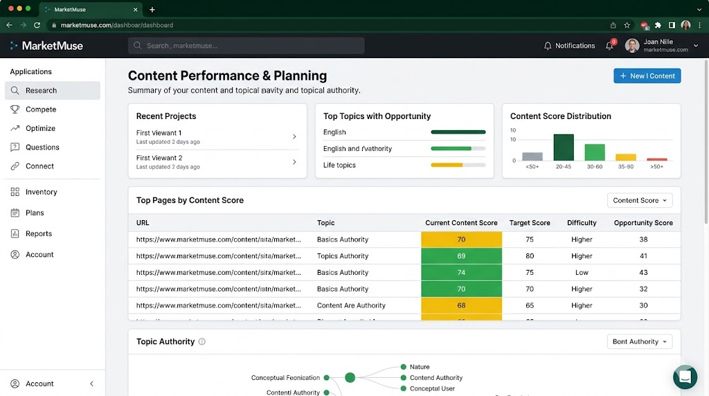Click the Connect link icon
The width and height of the screenshot is (709, 396).
click(15, 166)
